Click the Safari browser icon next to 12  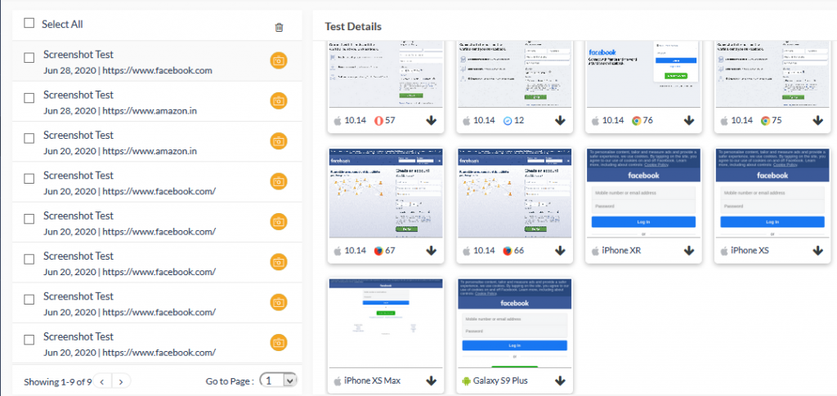(508, 121)
